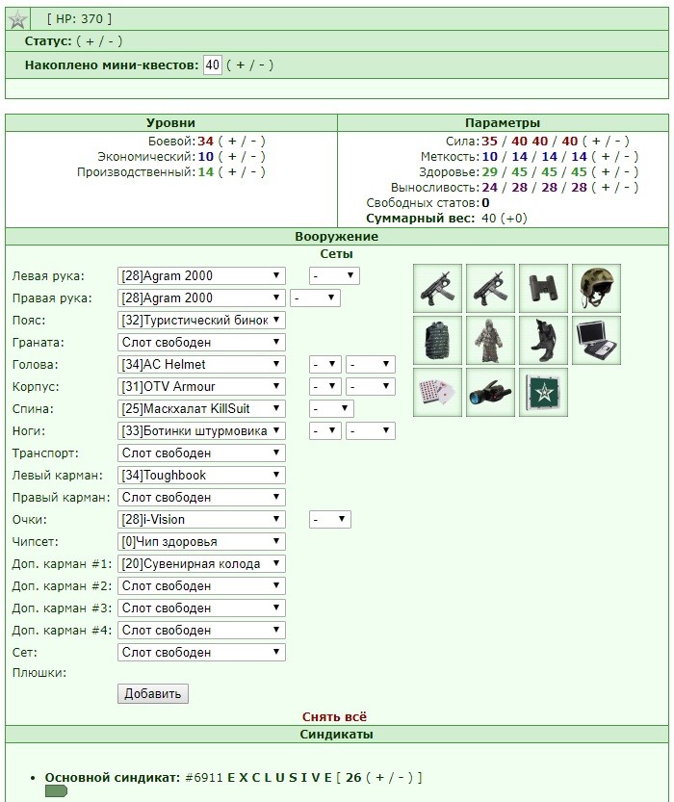Open the Доп. карман #1 dropdown

click(x=201, y=563)
